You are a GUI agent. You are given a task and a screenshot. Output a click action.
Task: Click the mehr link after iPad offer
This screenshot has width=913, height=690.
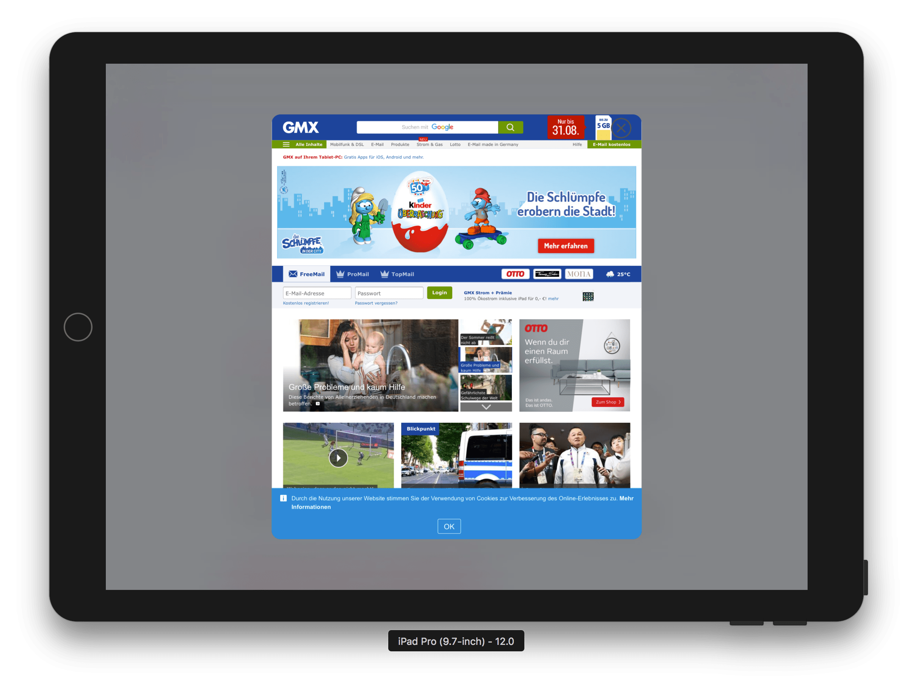click(x=553, y=299)
